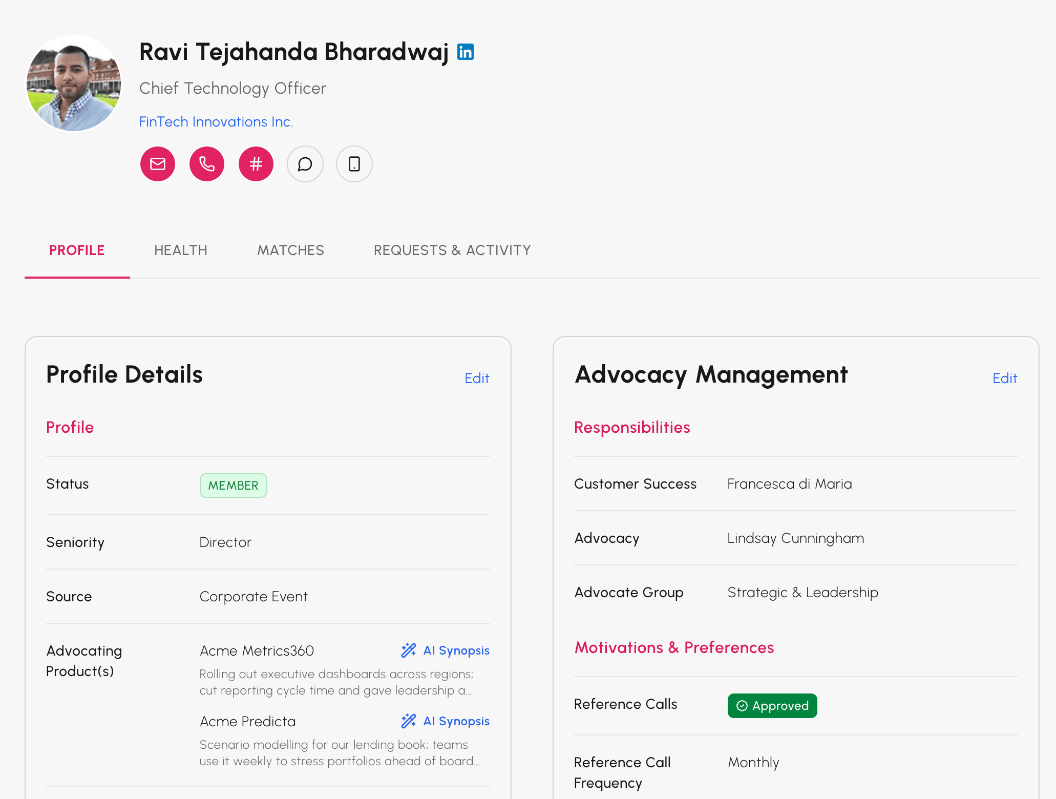The width and height of the screenshot is (1056, 799).
Task: Click AI Synopsis wand for Acme Predicta
Action: pos(409,721)
